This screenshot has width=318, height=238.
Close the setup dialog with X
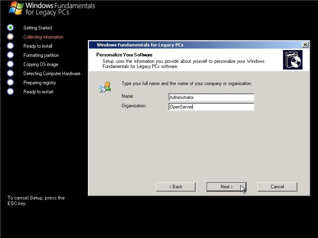coord(305,45)
